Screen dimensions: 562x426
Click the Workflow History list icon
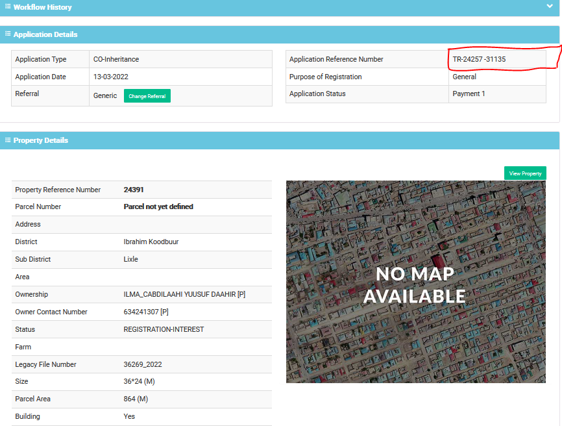coord(8,6)
